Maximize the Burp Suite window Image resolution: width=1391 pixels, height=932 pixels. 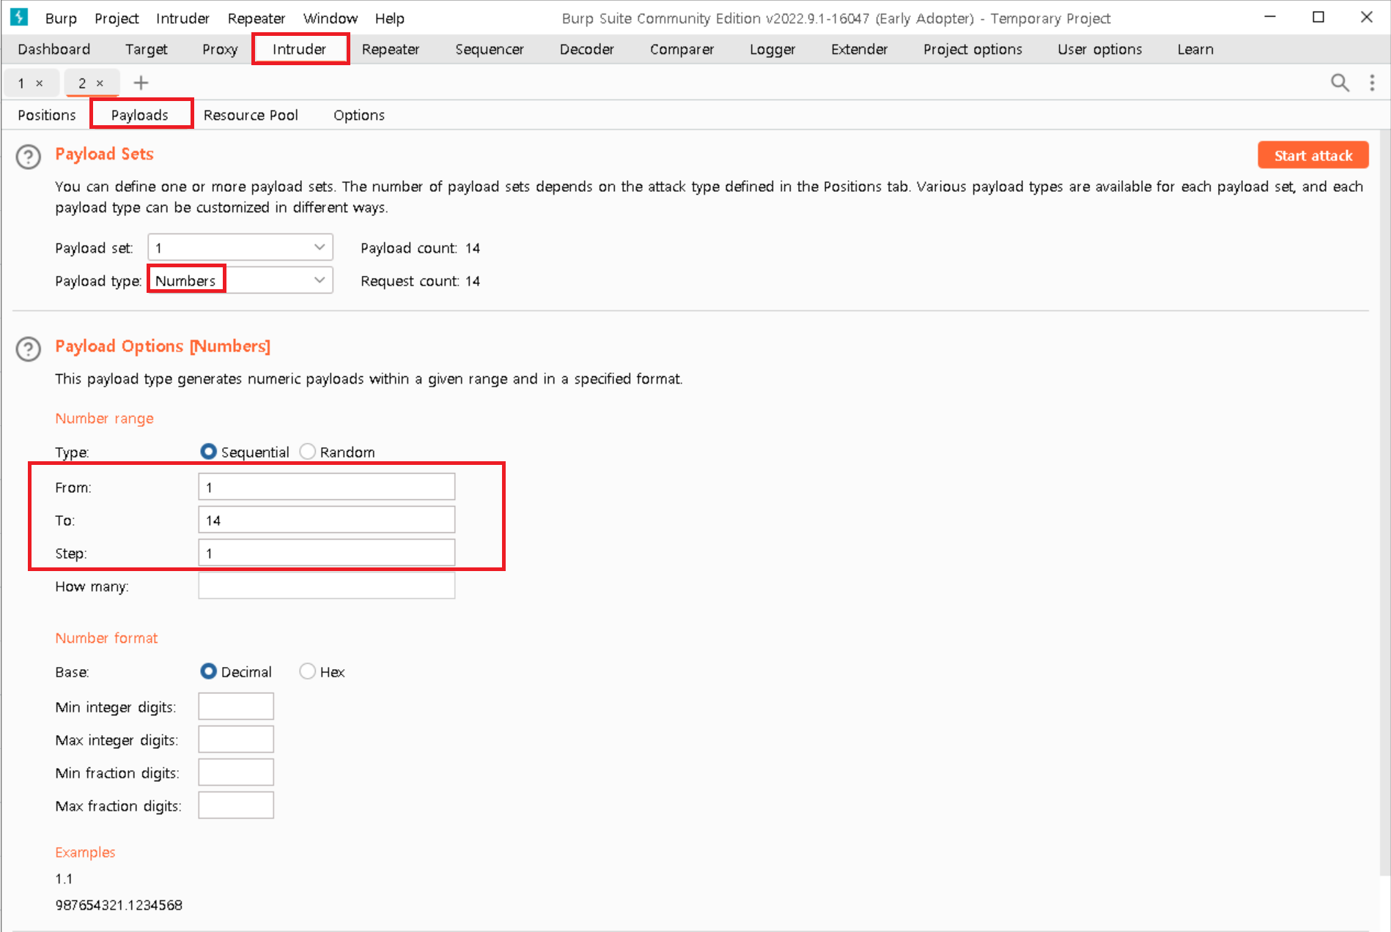[1318, 17]
